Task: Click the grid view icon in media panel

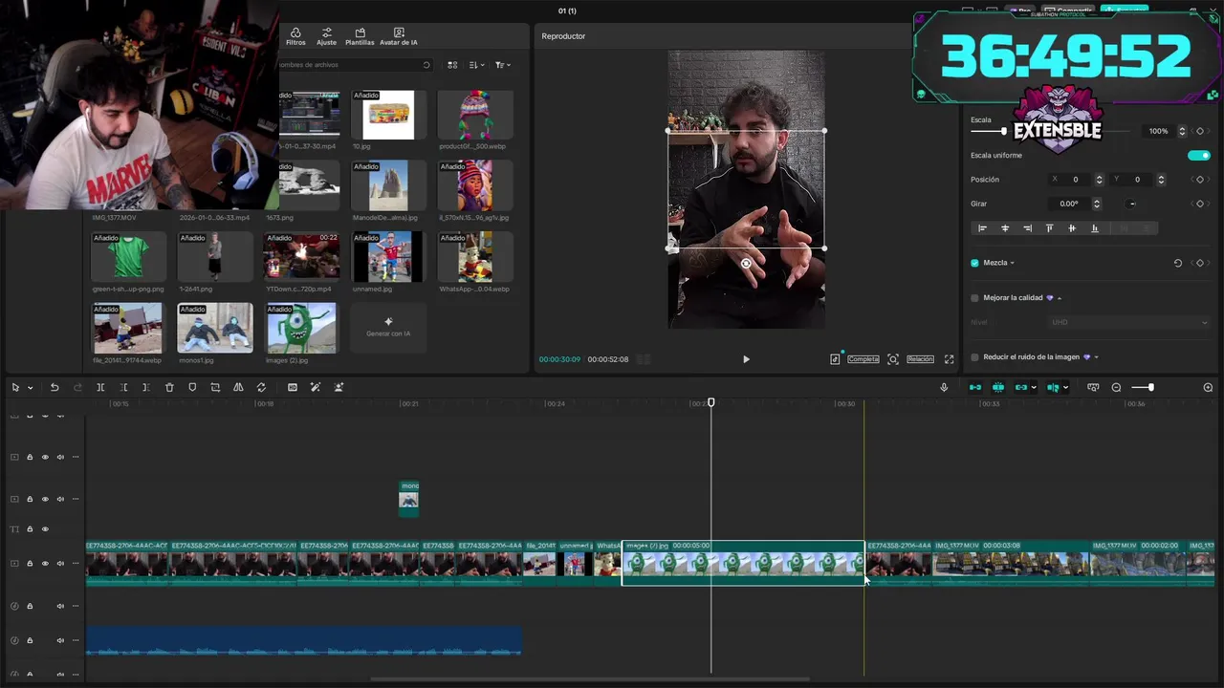Action: 452,65
